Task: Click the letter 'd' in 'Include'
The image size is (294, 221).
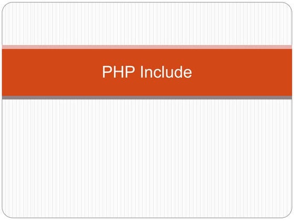Action: 178,72
